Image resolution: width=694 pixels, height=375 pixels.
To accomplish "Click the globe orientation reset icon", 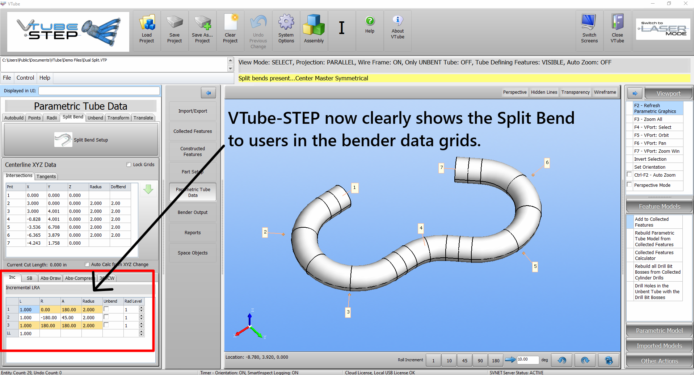I will [609, 360].
